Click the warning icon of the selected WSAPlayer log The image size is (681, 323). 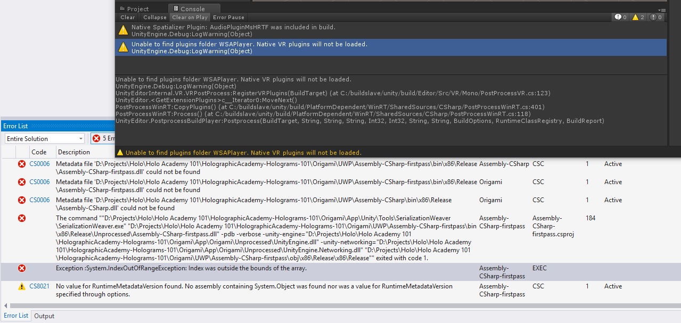[x=123, y=47]
